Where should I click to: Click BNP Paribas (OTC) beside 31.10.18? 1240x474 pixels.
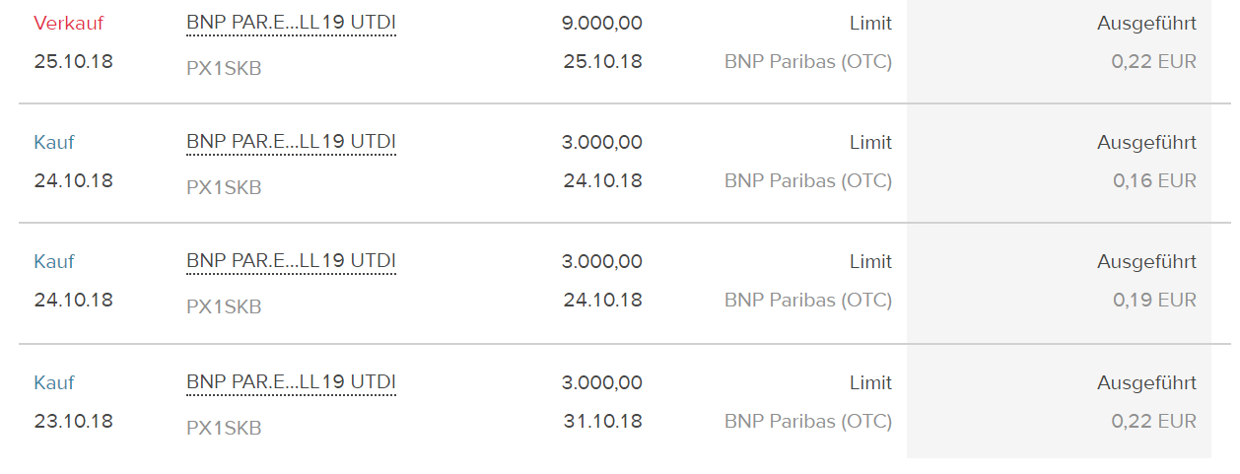pyautogui.click(x=807, y=422)
